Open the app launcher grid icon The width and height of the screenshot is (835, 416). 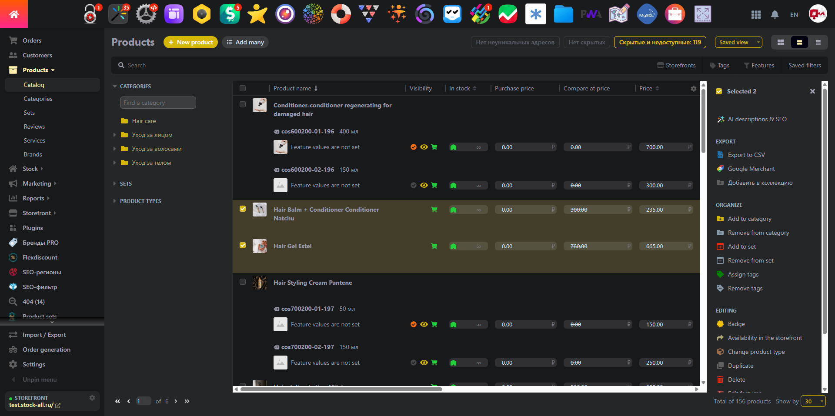point(756,14)
